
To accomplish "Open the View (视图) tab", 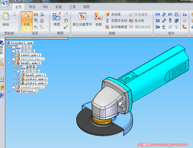I will click(86, 7).
